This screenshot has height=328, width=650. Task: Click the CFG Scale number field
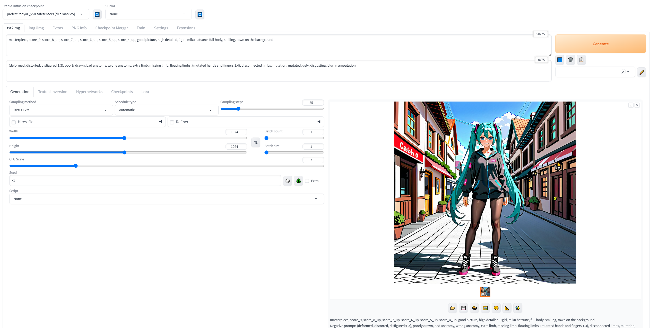[x=313, y=160]
